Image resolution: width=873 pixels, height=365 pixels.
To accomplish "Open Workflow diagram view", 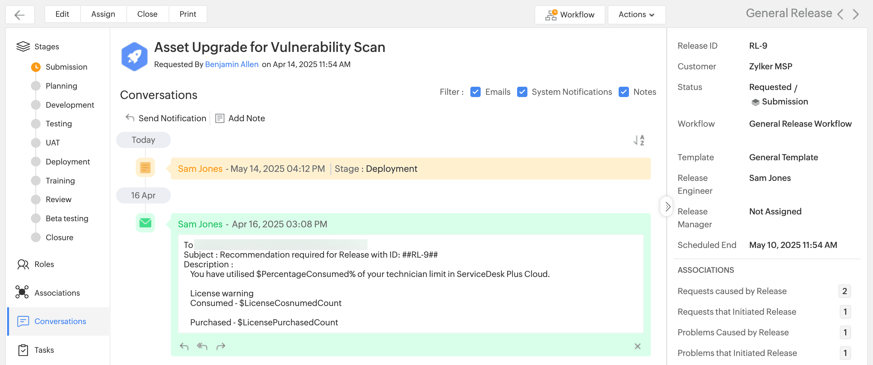I will click(x=569, y=15).
